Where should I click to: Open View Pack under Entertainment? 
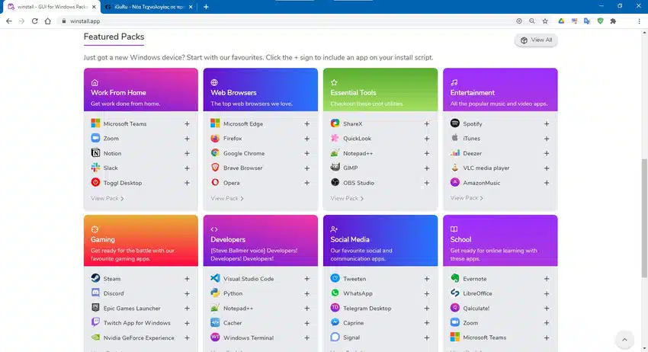[467, 198]
